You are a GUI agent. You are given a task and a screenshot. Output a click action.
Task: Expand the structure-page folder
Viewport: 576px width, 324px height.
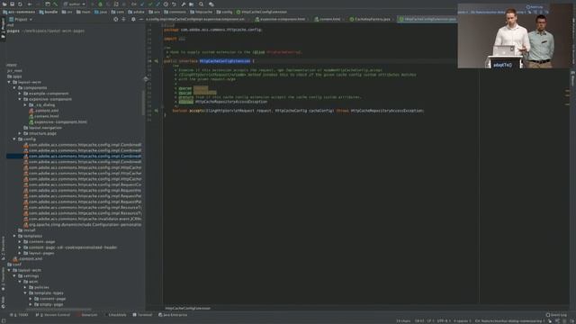(x=20, y=133)
